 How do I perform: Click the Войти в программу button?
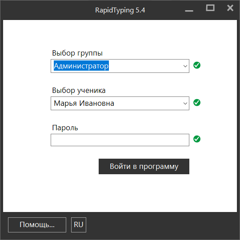(x=144, y=166)
